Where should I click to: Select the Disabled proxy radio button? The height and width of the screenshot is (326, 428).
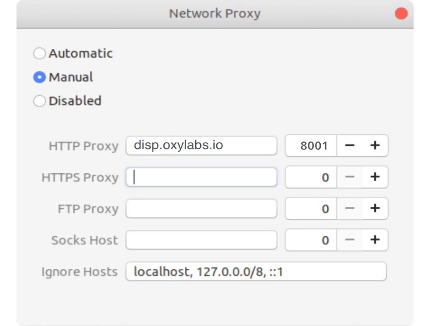pyautogui.click(x=40, y=101)
